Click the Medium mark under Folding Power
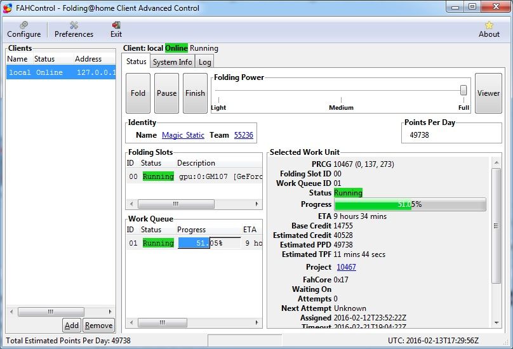513x349 pixels. (x=341, y=108)
